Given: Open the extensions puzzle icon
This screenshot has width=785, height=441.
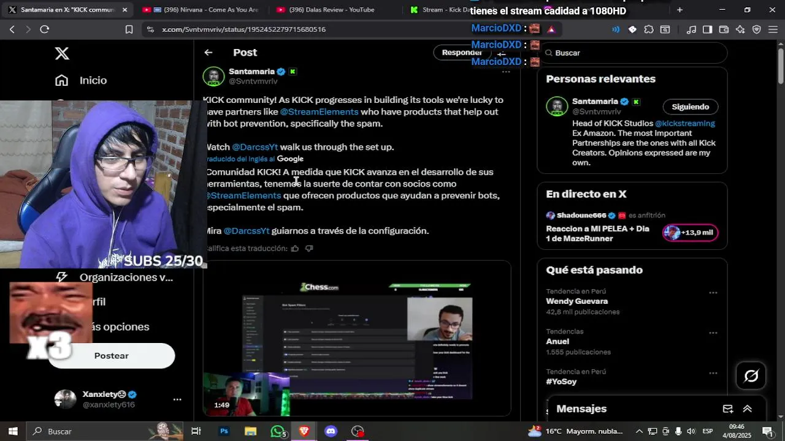Looking at the screenshot, I should (x=649, y=29).
